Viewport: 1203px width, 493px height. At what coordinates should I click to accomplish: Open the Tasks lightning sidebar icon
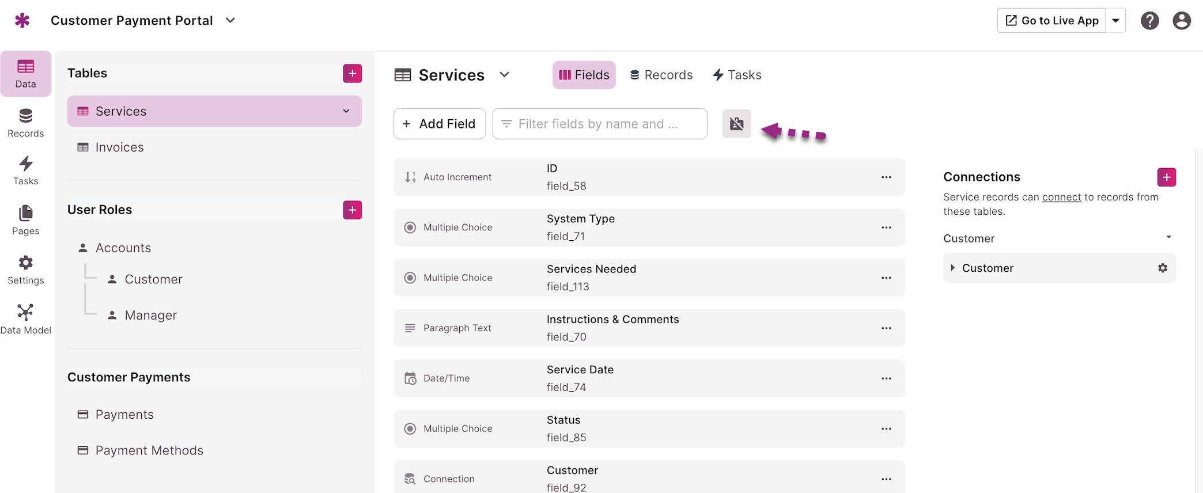coord(25,170)
